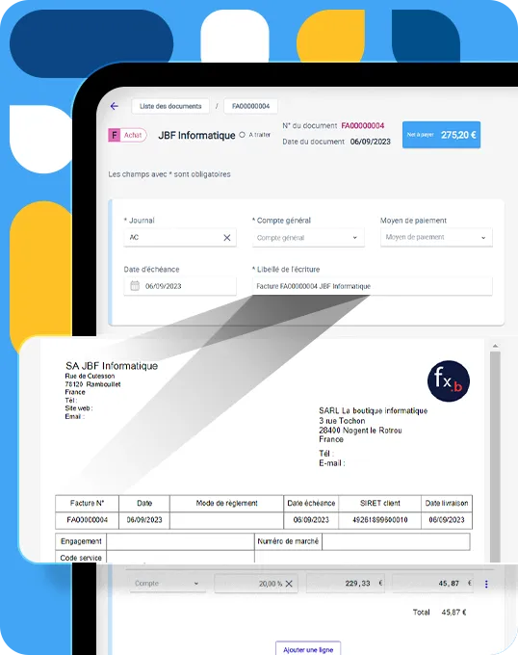The height and width of the screenshot is (655, 518).
Task: Open Liste des documents breadcrumb
Action: (170, 106)
